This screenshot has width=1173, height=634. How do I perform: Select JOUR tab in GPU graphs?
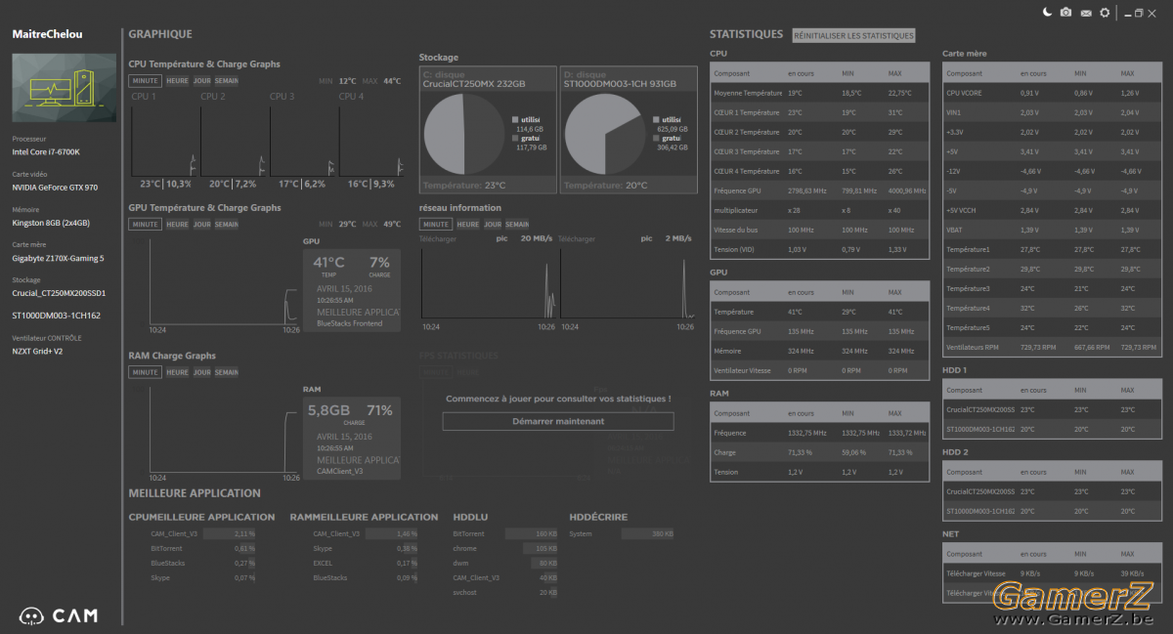(x=201, y=224)
